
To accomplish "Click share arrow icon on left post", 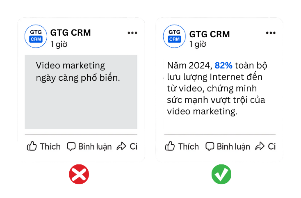I will click(x=122, y=146).
